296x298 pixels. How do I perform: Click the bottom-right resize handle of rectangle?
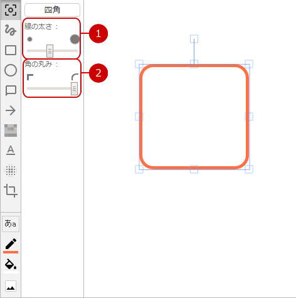249,169
